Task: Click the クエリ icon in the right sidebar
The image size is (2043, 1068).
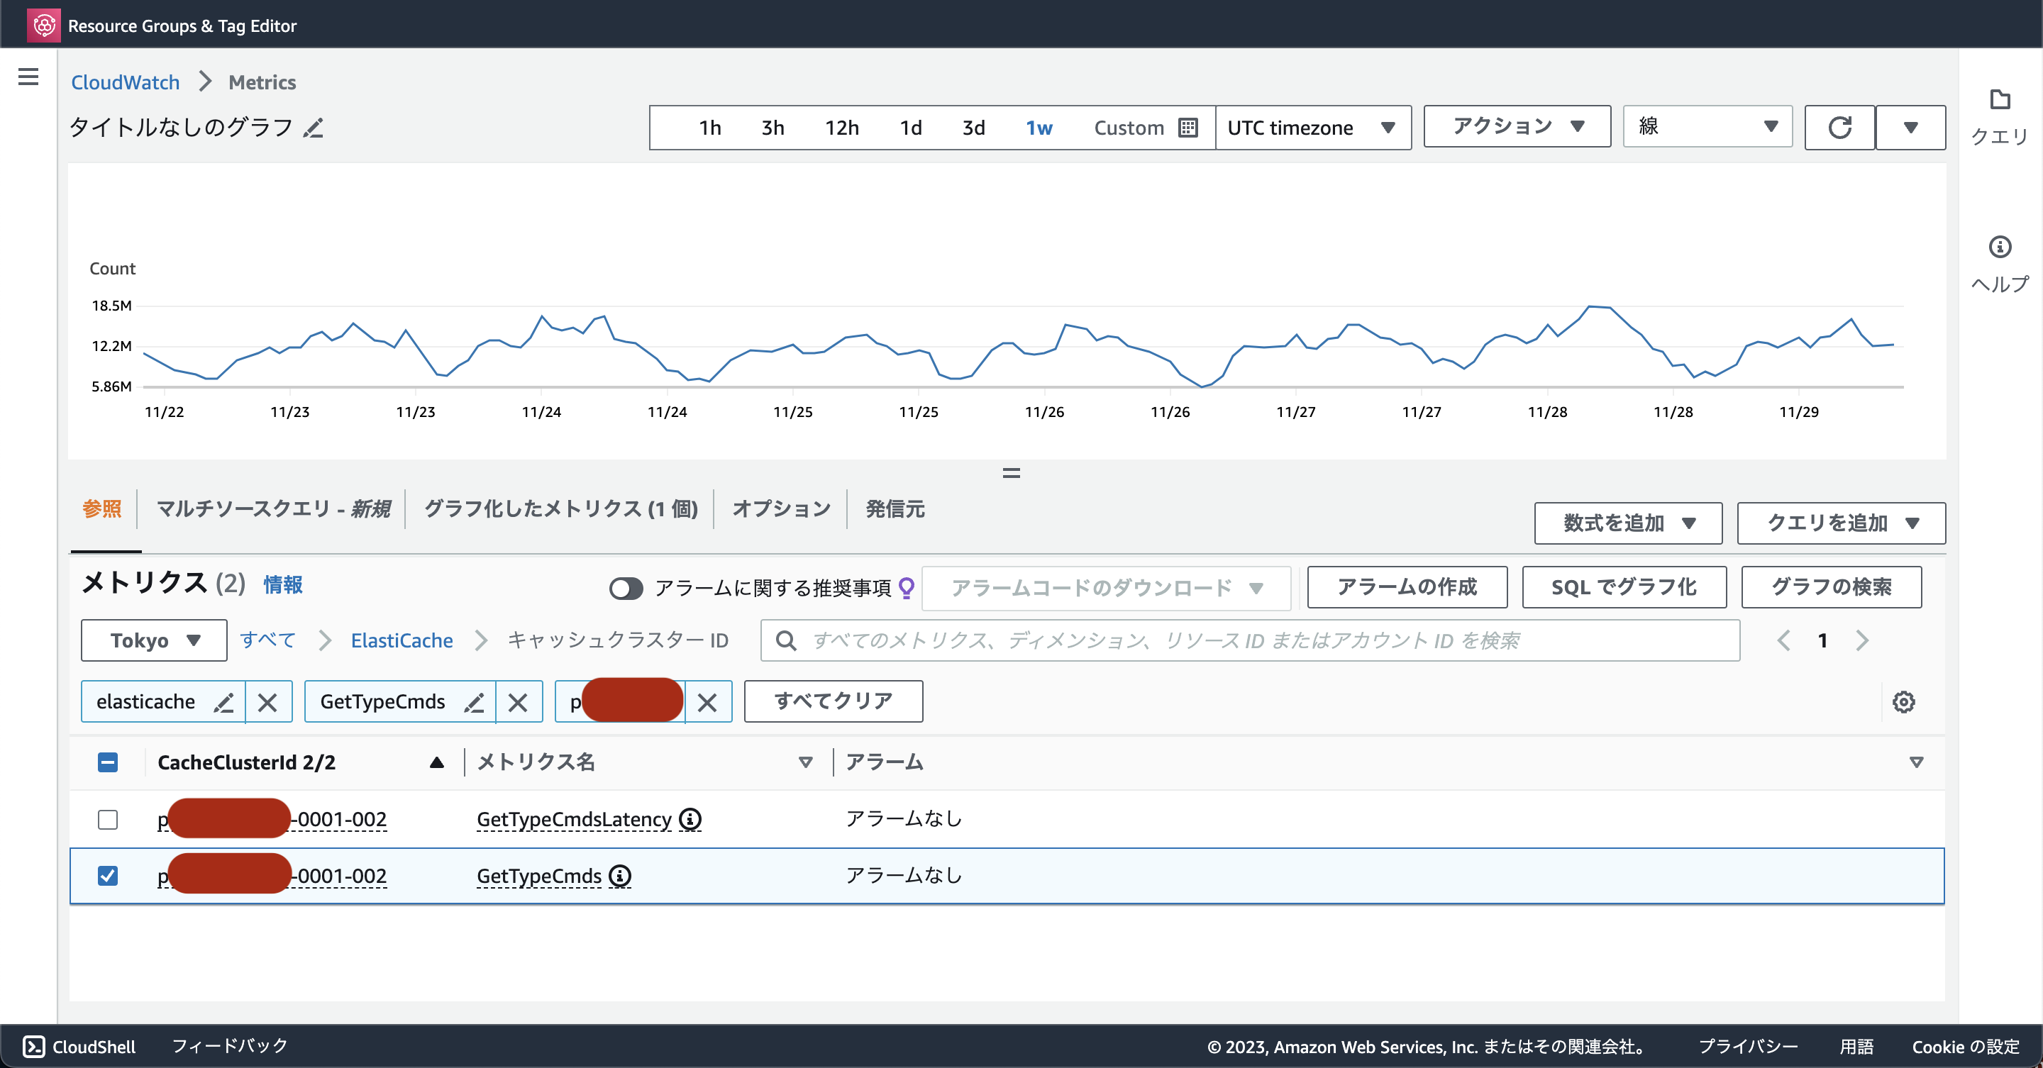Action: click(2000, 101)
